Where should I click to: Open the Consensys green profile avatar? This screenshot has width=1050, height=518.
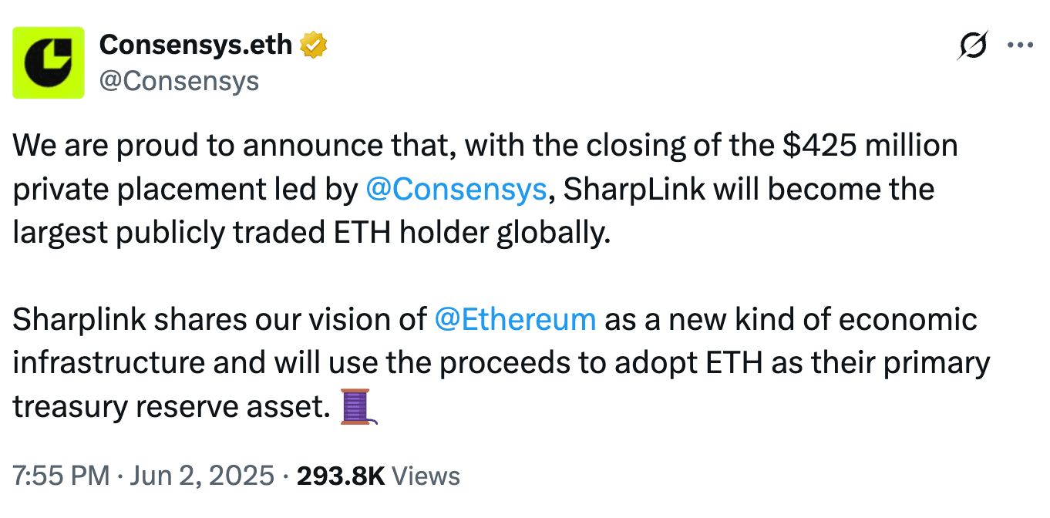[x=49, y=62]
